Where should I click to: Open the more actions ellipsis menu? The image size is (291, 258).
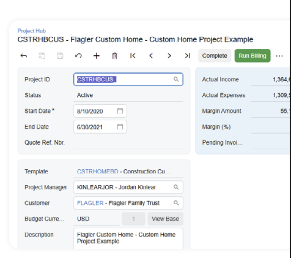pyautogui.click(x=279, y=56)
